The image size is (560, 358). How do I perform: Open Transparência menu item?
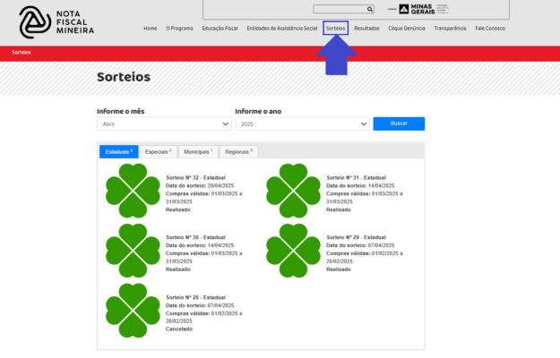(x=450, y=29)
